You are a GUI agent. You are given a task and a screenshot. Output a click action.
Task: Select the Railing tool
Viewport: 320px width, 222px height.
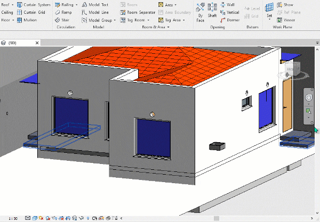[64, 5]
